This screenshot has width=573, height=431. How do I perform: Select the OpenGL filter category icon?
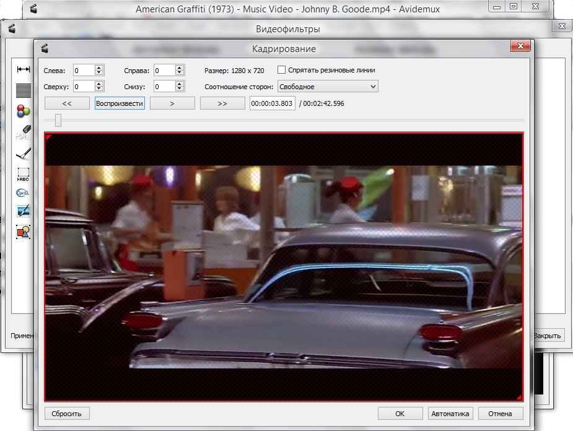pyautogui.click(x=24, y=192)
